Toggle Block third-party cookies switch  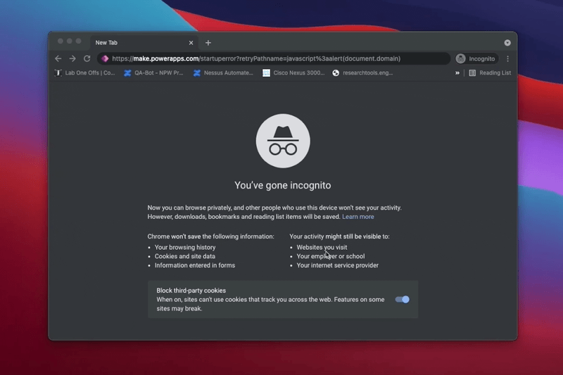(402, 300)
